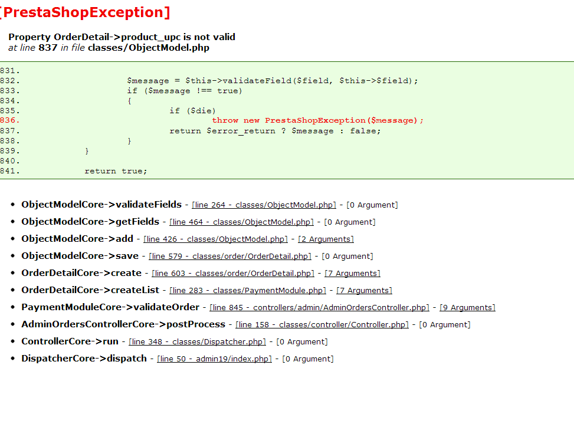Click code line 837 return $error_return
This screenshot has width=574, height=424.
[x=275, y=131]
